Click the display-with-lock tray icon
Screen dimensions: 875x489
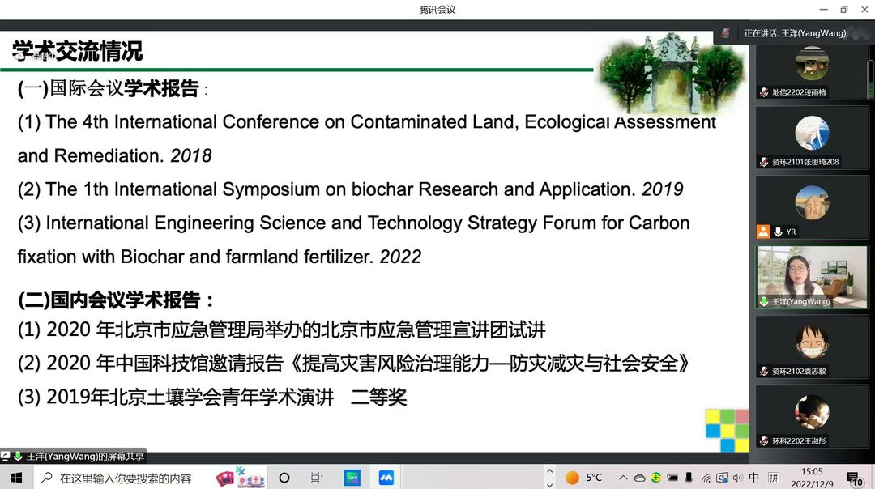[722, 478]
